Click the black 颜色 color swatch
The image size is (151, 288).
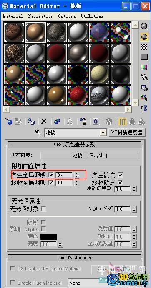(x=49, y=236)
